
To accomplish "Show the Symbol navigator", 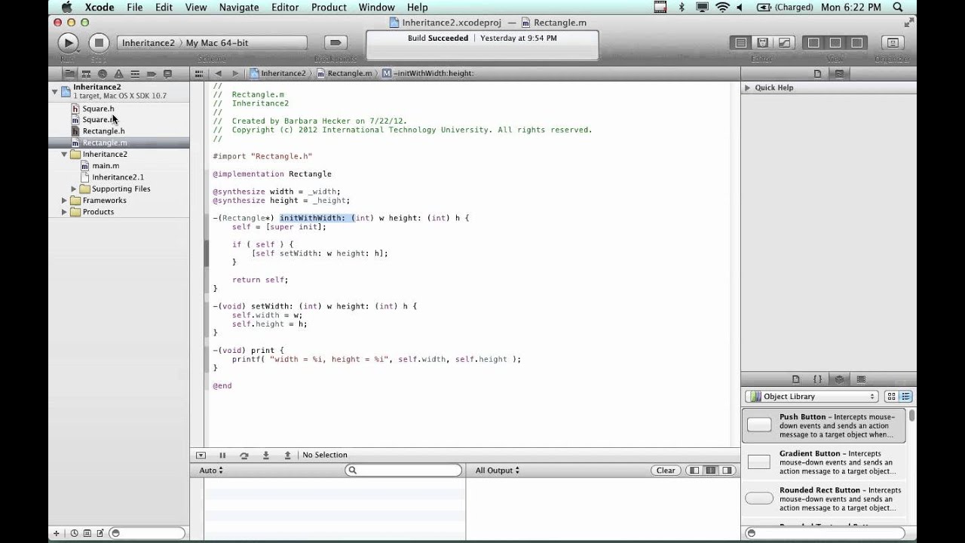I will 86,74.
